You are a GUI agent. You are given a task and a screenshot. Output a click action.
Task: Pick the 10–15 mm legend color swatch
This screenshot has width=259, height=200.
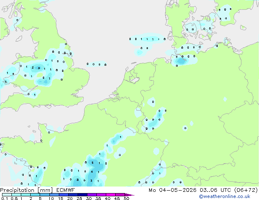(x=54, y=195)
